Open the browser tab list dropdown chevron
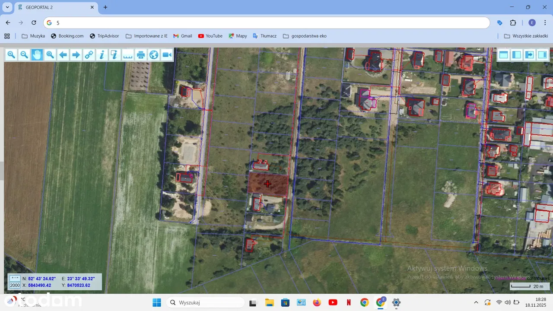The width and height of the screenshot is (553, 311). pos(7,7)
